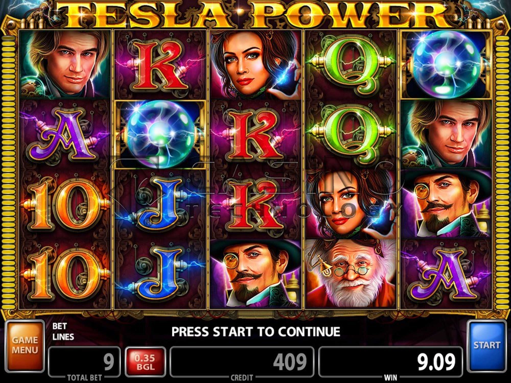Click the blue START button
Screen dimensions: 511x383
487,346
